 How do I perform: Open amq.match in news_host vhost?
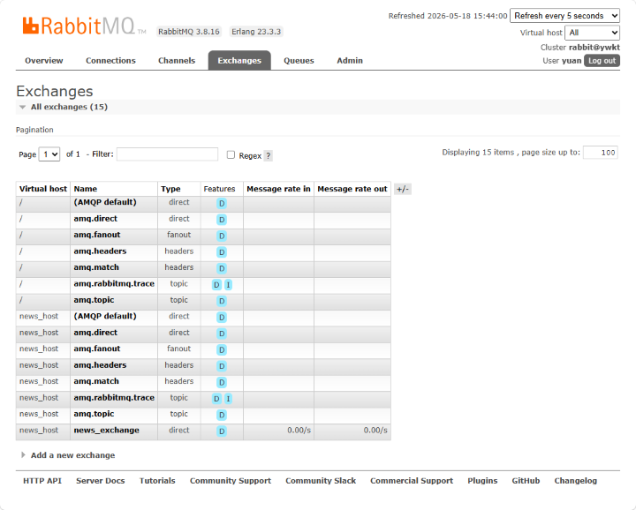coord(96,381)
